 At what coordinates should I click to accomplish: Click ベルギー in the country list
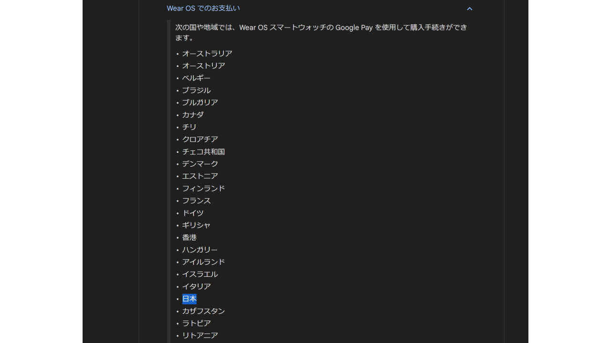[x=196, y=78]
